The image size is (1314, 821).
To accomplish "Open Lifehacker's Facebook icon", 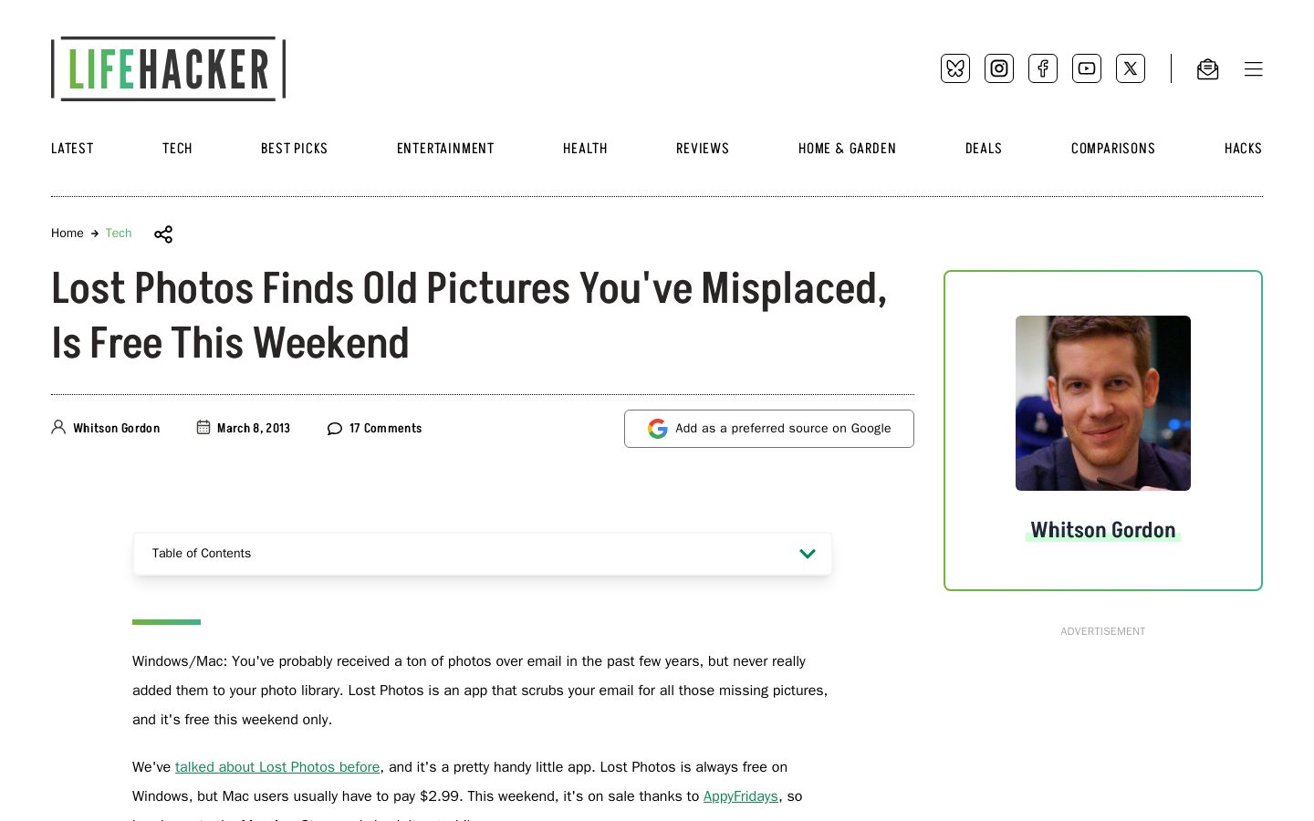I will (x=1043, y=68).
